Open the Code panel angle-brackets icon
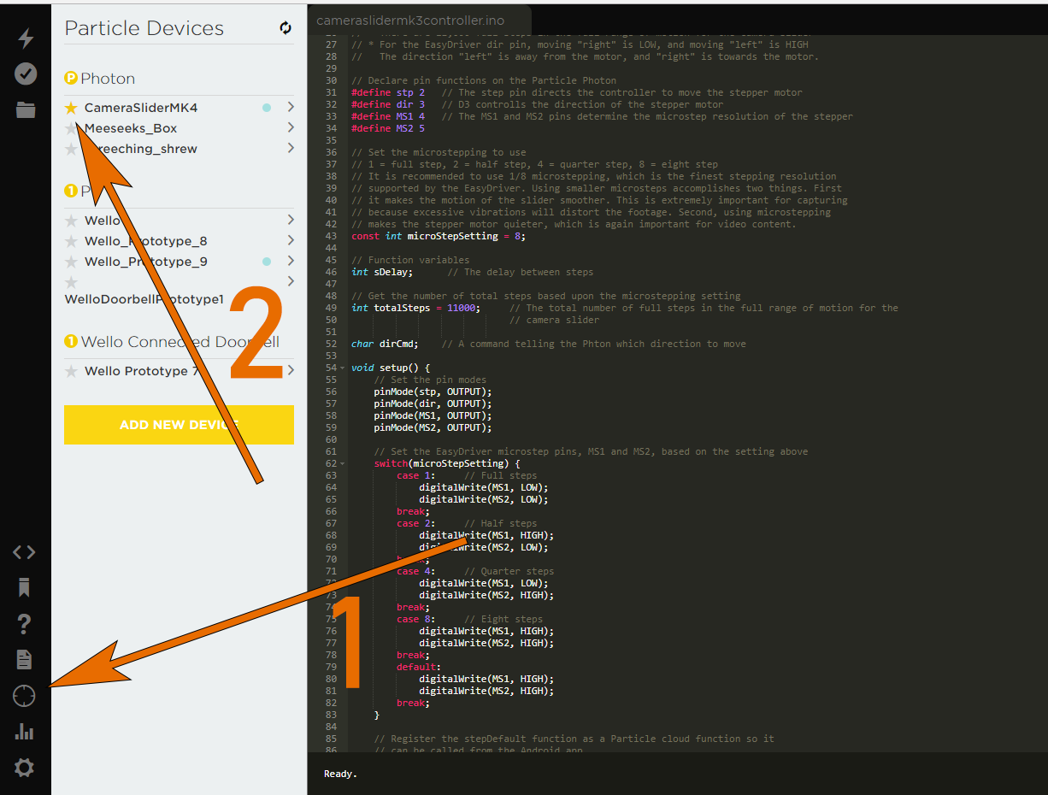Viewport: 1048px width, 795px height. (24, 552)
